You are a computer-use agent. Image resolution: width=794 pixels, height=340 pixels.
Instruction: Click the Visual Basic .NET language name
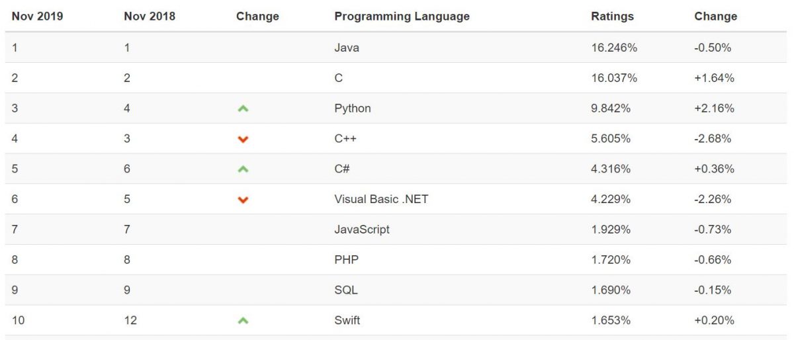(x=381, y=200)
